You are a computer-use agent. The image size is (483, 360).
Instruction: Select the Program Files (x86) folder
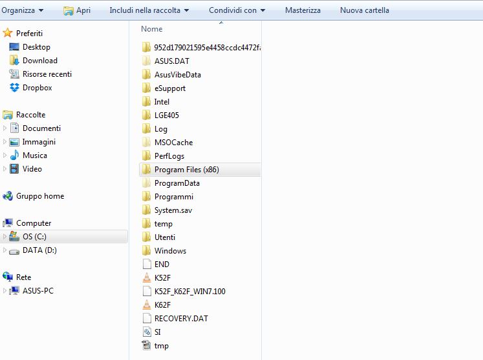[x=200, y=170]
